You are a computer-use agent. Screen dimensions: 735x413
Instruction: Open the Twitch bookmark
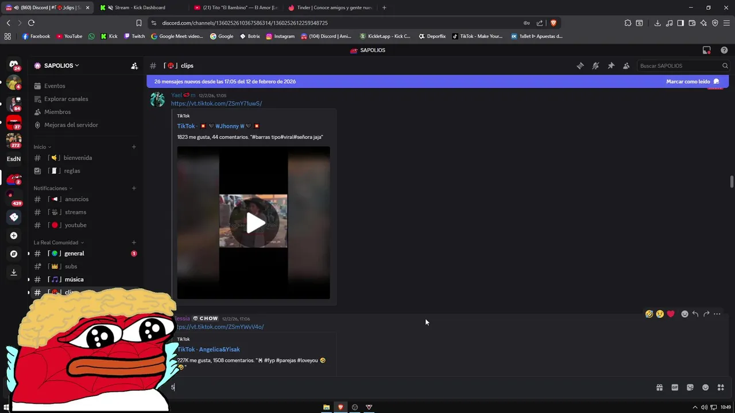134,36
